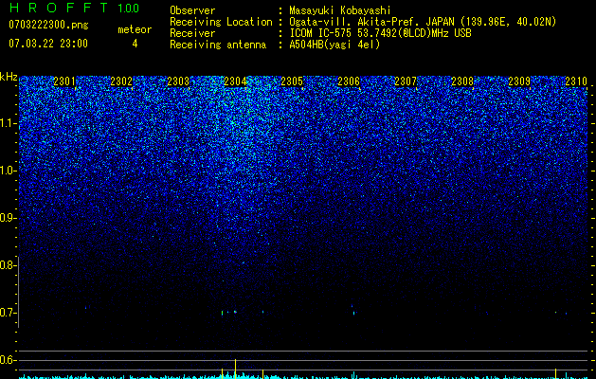Click the meteor count value 4

click(x=135, y=44)
